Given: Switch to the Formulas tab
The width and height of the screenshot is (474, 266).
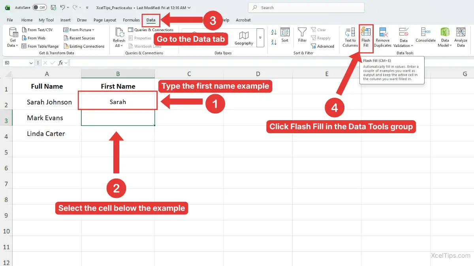Looking at the screenshot, I should tap(131, 20).
